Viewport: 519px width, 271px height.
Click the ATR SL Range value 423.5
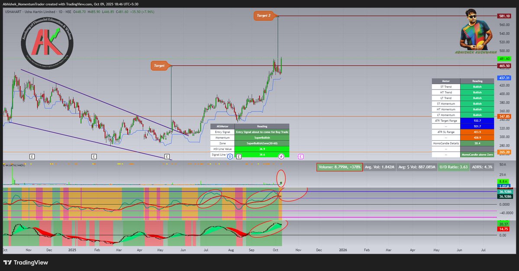pos(477,132)
